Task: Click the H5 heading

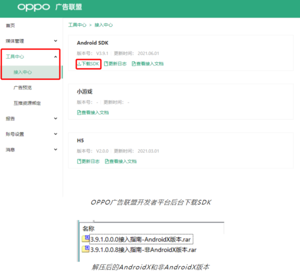Action: coord(80,140)
